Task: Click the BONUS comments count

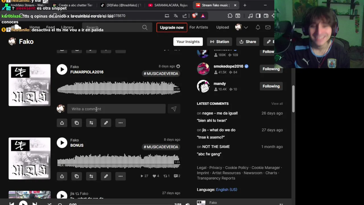Action: pyautogui.click(x=177, y=176)
